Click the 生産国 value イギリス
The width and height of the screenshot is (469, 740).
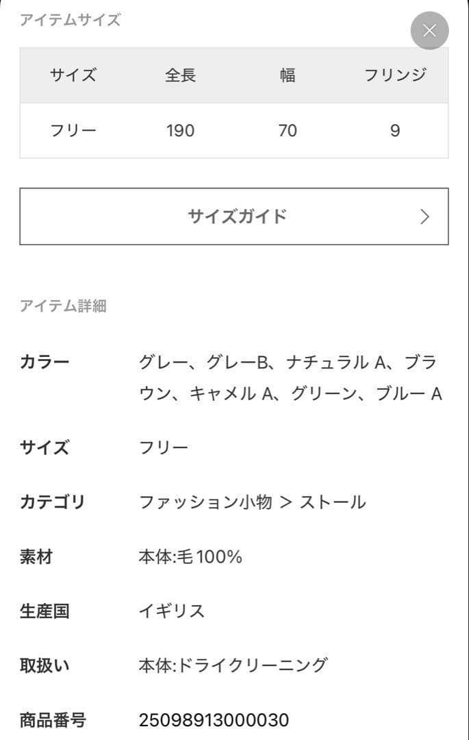[172, 610]
